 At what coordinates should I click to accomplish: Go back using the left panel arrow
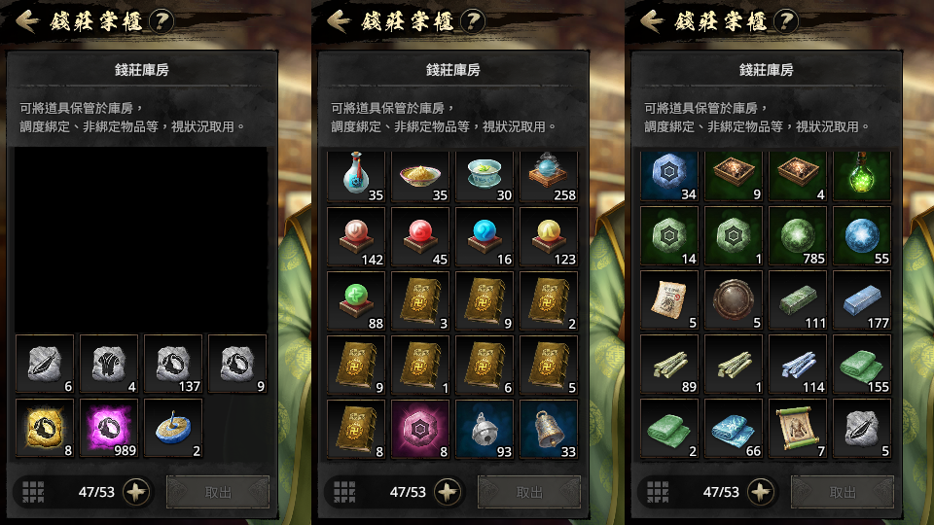[x=27, y=21]
